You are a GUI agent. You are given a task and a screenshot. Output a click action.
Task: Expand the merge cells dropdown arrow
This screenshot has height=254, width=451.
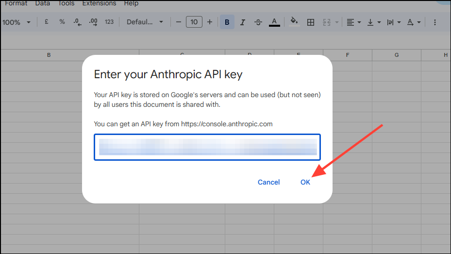coord(336,22)
